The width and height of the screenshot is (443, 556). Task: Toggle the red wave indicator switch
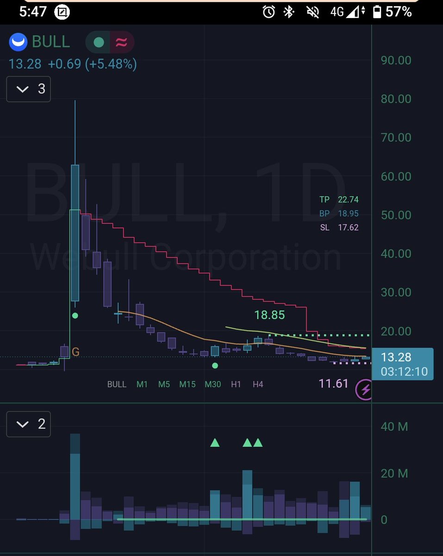click(122, 43)
